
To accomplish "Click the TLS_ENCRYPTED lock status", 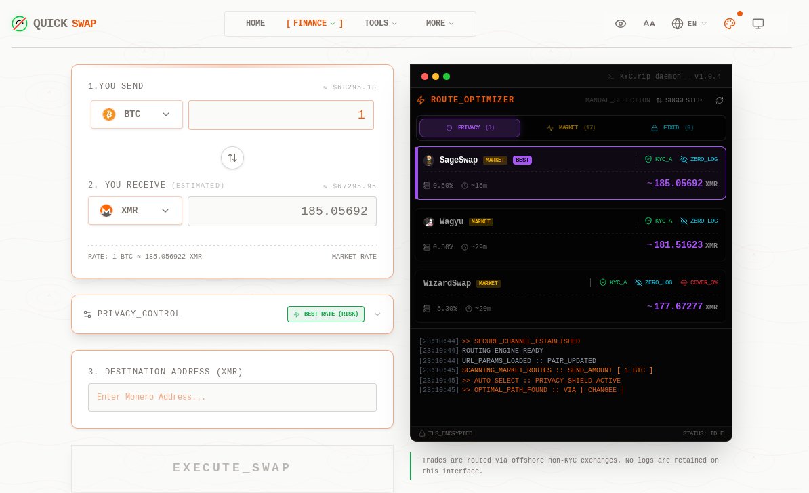I will [446, 433].
